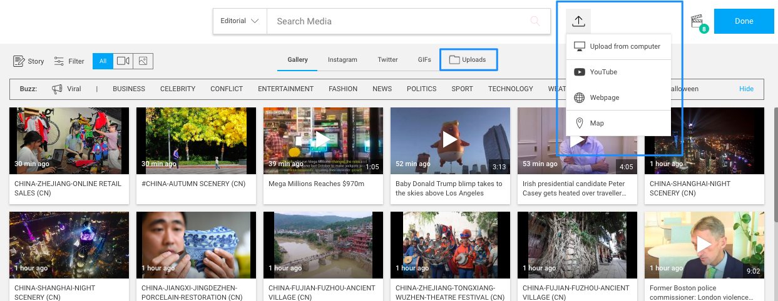Choose Map from upload menu

pyautogui.click(x=618, y=123)
